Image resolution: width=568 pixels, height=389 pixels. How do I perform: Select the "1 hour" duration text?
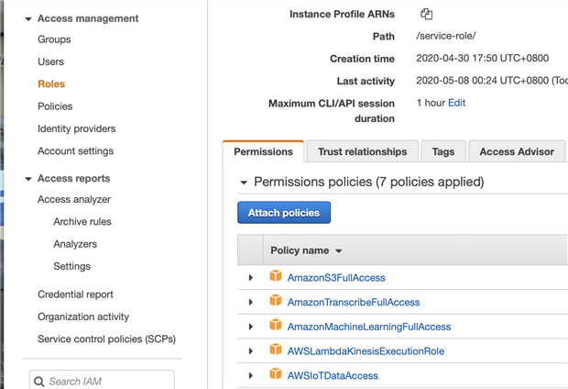coord(431,103)
